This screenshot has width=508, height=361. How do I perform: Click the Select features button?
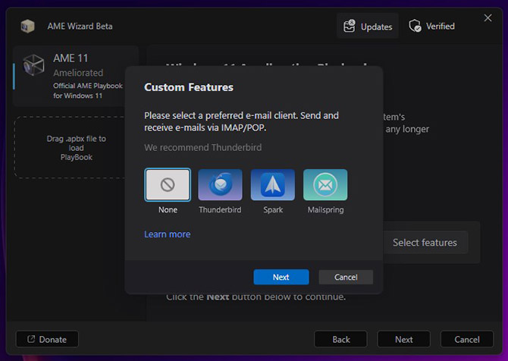(425, 243)
